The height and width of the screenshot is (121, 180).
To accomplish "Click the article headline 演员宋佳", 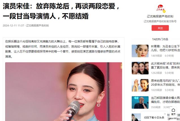I will click(x=61, y=11).
